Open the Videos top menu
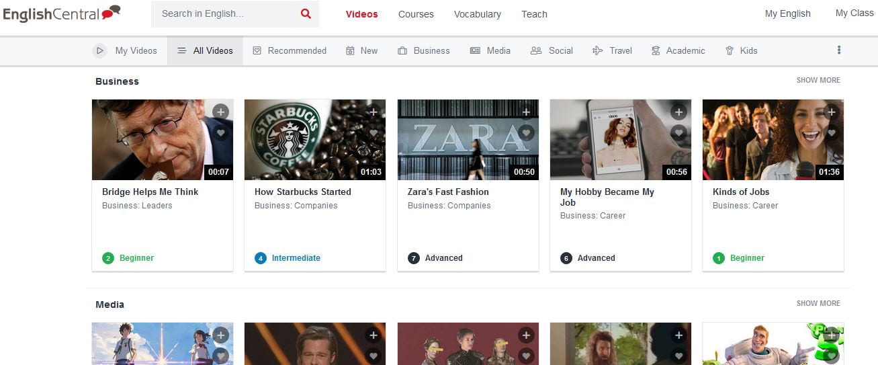878x365 pixels. click(361, 14)
